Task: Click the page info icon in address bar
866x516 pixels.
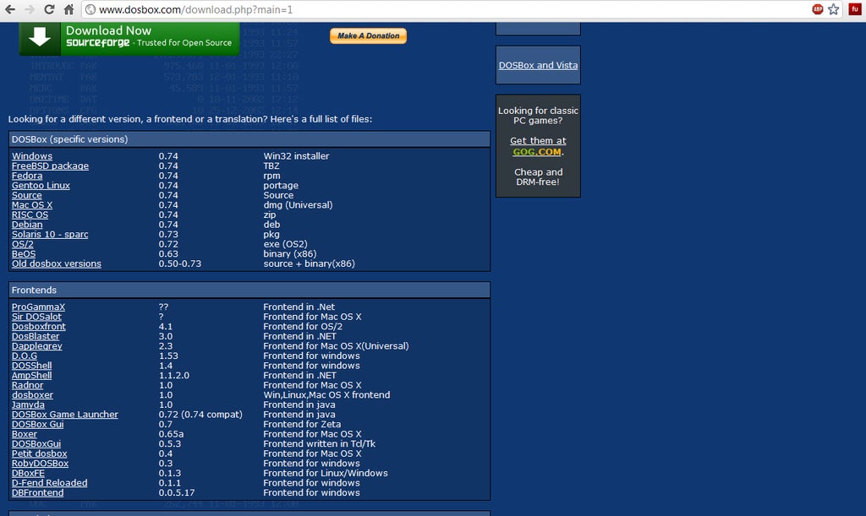Action: click(90, 9)
